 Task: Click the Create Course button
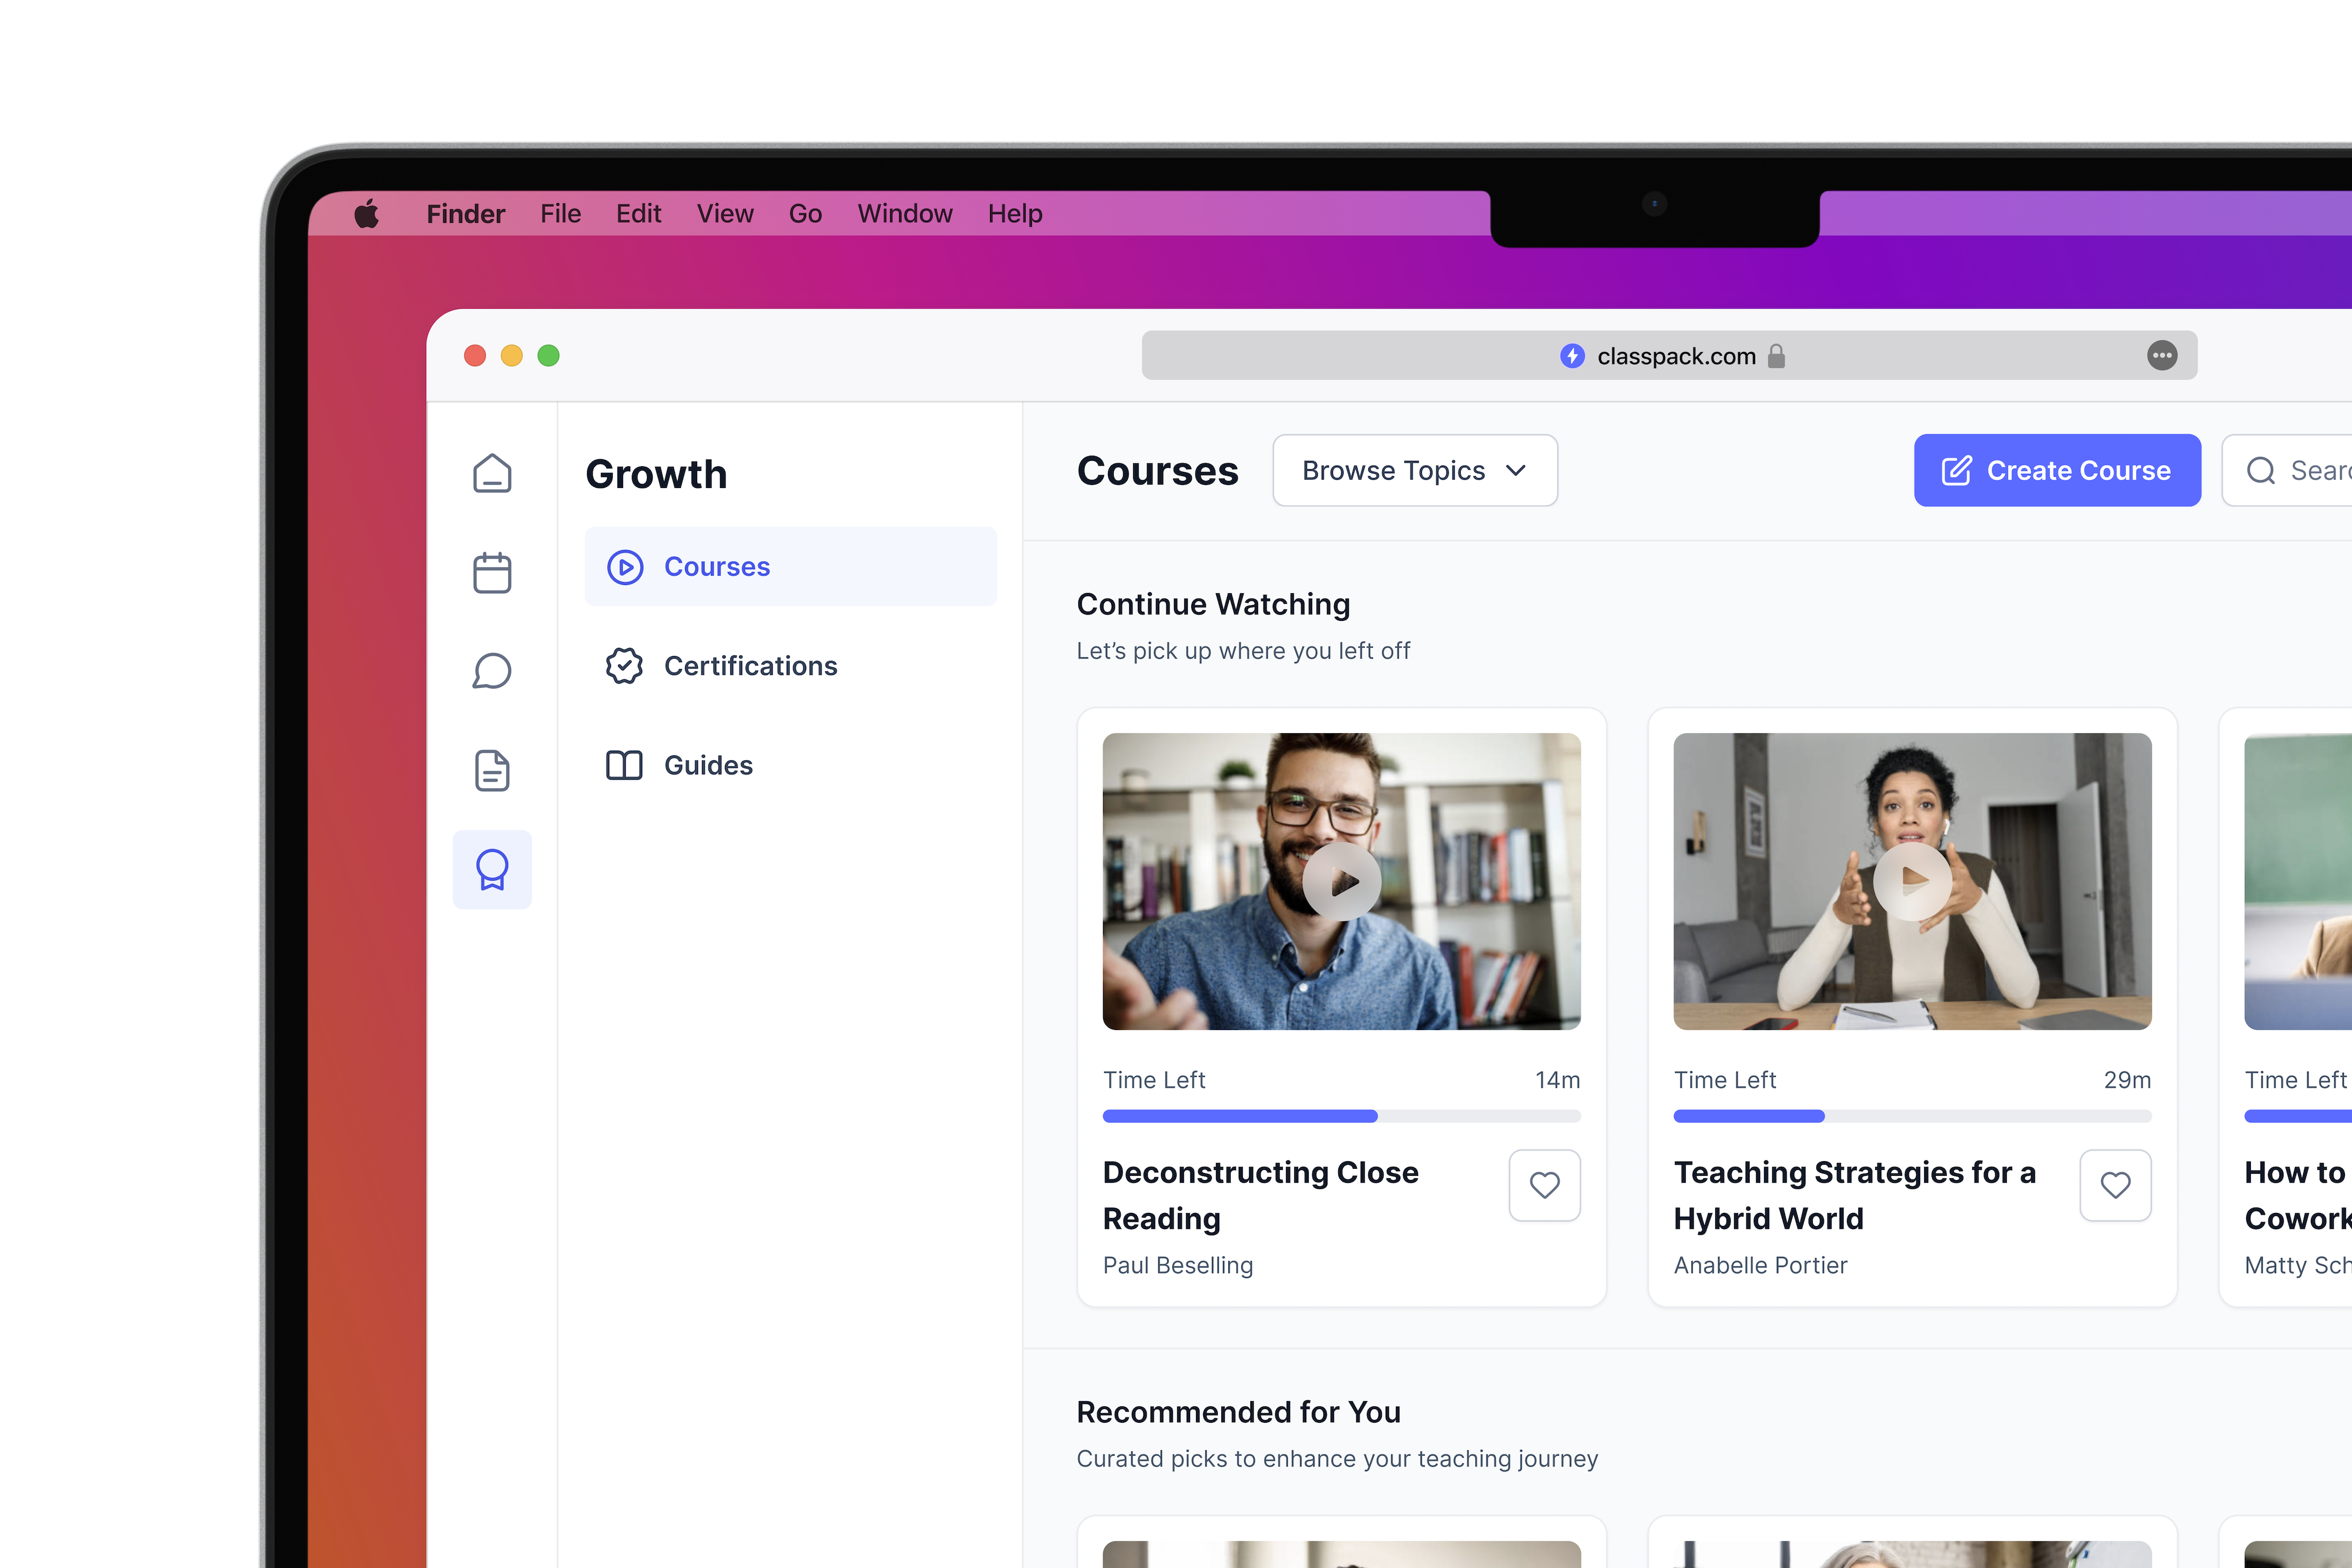click(x=2056, y=470)
